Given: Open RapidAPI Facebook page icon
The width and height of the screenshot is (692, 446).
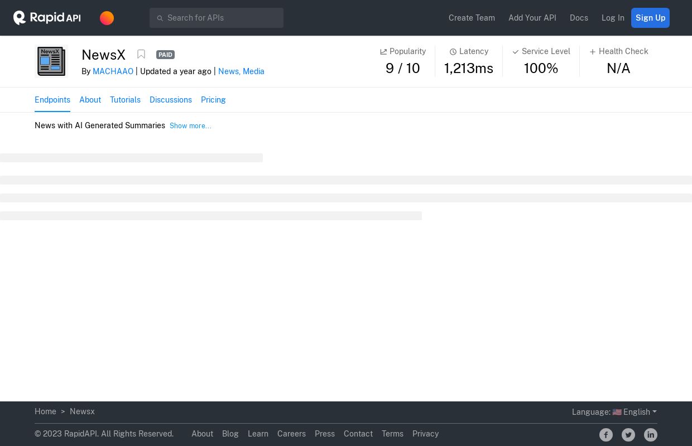Looking at the screenshot, I should [x=606, y=435].
